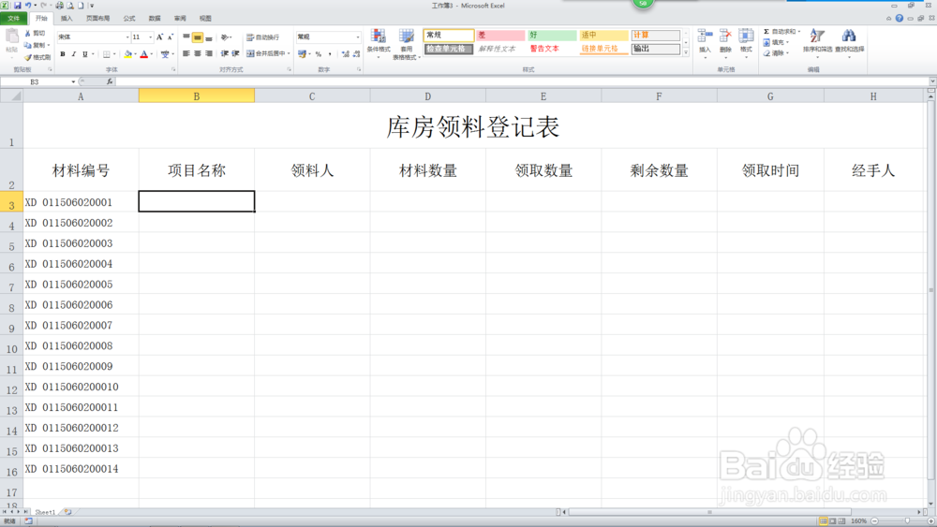Click the insert new worksheet tab icon
The image size is (937, 527).
tap(67, 512)
